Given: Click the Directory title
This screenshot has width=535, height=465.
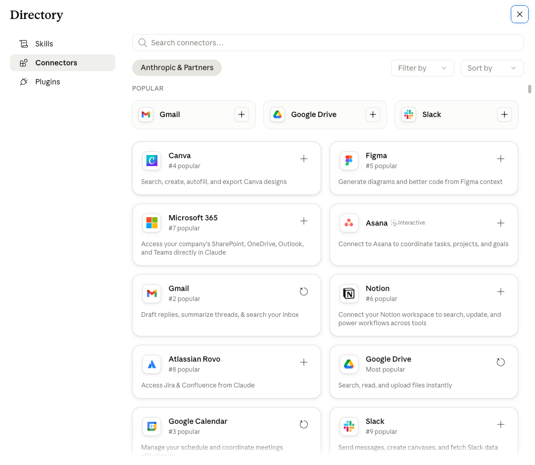Looking at the screenshot, I should click(x=36, y=15).
